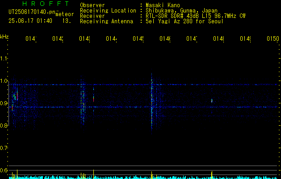Click the gray vertical range bar on left axis

[x=8, y=102]
